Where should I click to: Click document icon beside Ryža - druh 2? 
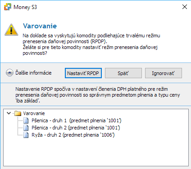pyautogui.click(x=26, y=135)
